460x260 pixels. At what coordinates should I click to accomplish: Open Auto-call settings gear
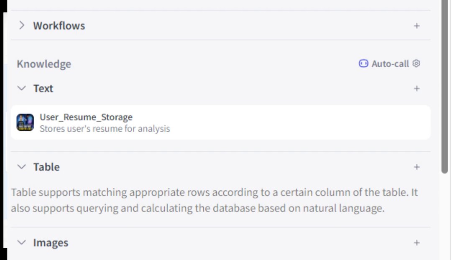tap(416, 63)
